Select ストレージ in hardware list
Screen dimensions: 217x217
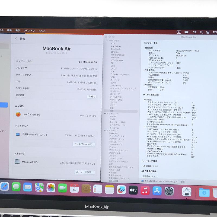[115, 94]
